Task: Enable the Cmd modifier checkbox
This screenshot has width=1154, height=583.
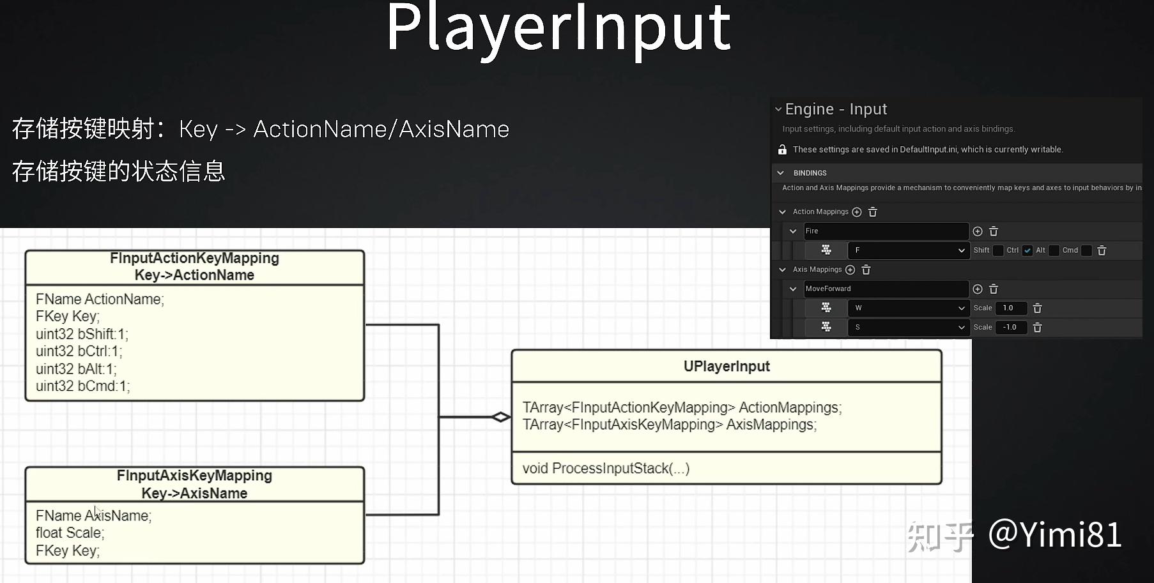Action: (1086, 250)
